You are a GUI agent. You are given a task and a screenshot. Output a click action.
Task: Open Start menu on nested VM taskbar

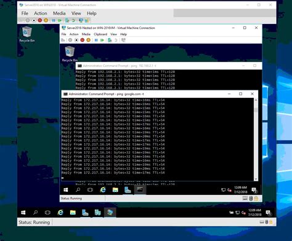tap(66, 190)
